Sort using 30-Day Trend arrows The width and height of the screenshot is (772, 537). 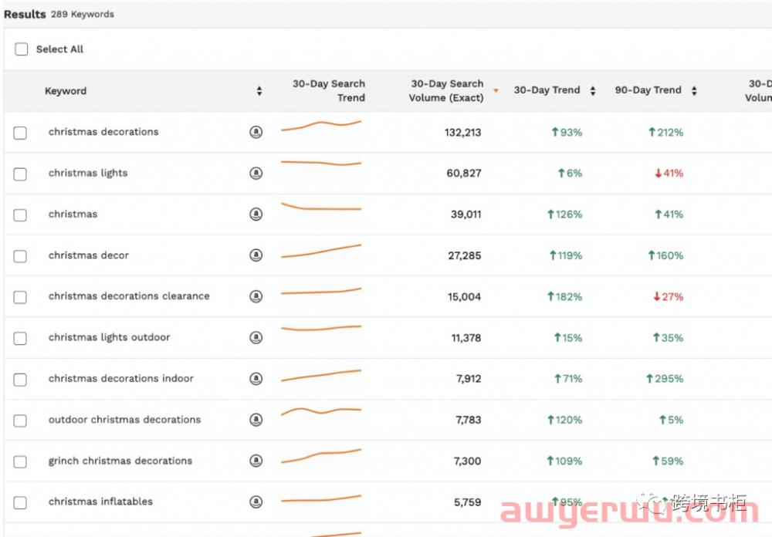click(593, 90)
